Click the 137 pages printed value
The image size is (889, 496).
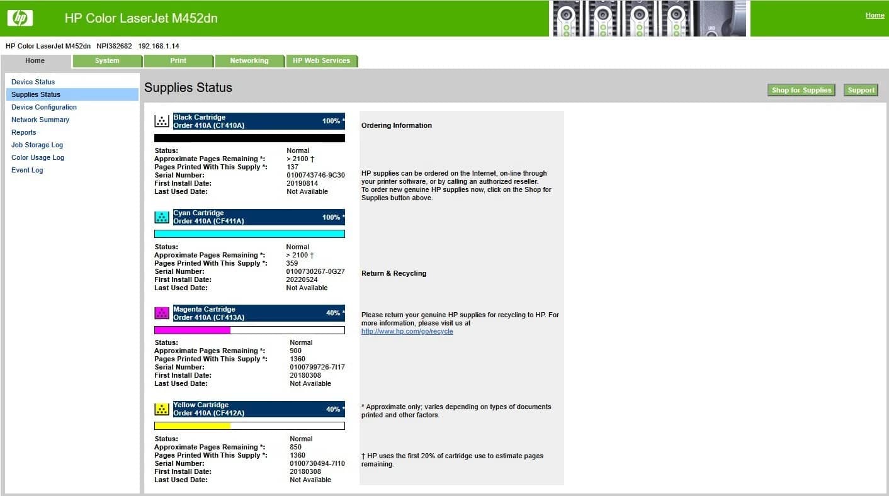click(x=292, y=167)
